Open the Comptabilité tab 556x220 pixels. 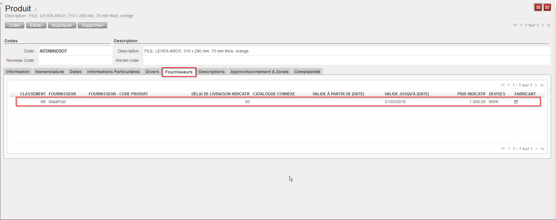click(307, 72)
